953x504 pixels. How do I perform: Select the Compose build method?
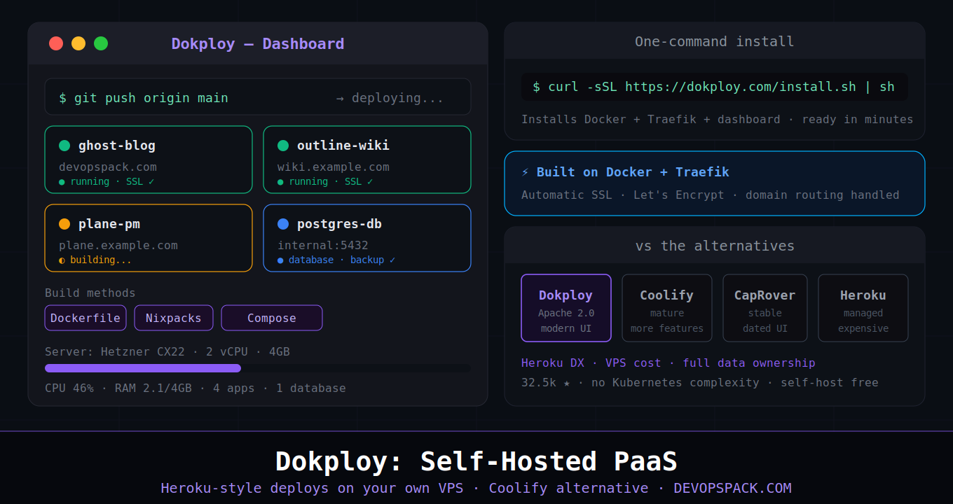272,318
